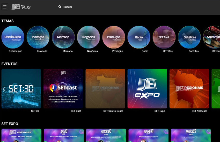This screenshot has width=220, height=142.
Task: Click the TEMAS section heading
Action: click(x=8, y=21)
